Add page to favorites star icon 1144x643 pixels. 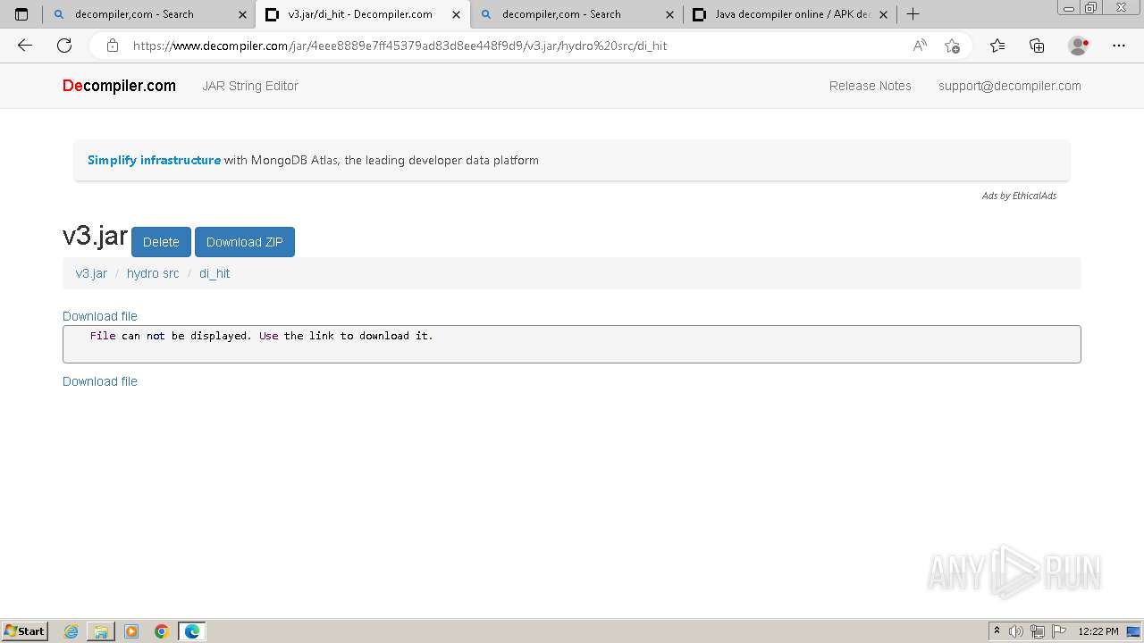(952, 46)
